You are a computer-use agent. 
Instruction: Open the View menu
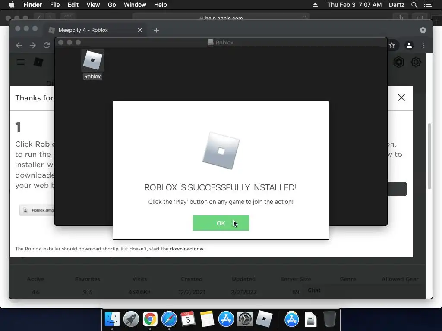(x=93, y=5)
